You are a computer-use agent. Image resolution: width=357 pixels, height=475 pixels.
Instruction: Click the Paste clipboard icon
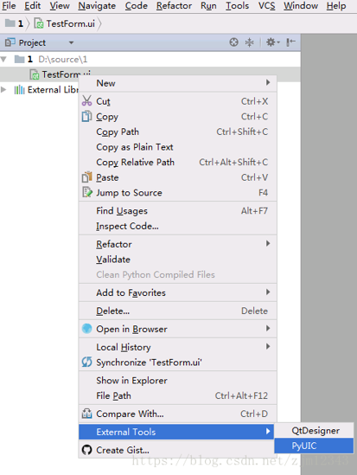coord(86,177)
